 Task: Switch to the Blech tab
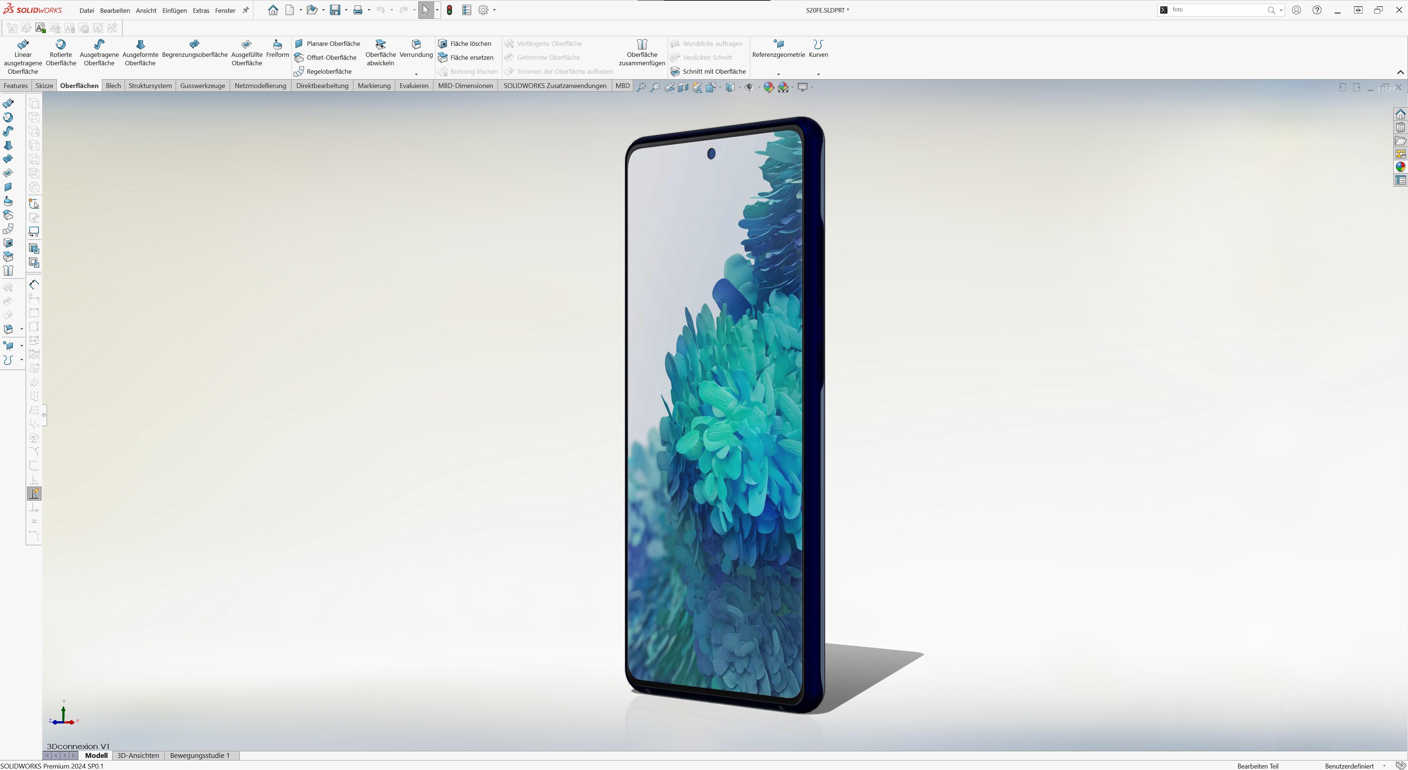click(x=113, y=86)
